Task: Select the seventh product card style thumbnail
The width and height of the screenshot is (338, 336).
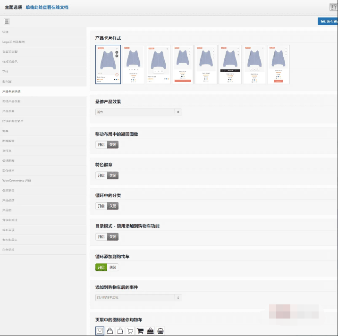Action: tap(254, 64)
